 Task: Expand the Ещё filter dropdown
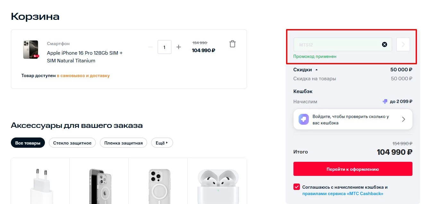tap(162, 143)
